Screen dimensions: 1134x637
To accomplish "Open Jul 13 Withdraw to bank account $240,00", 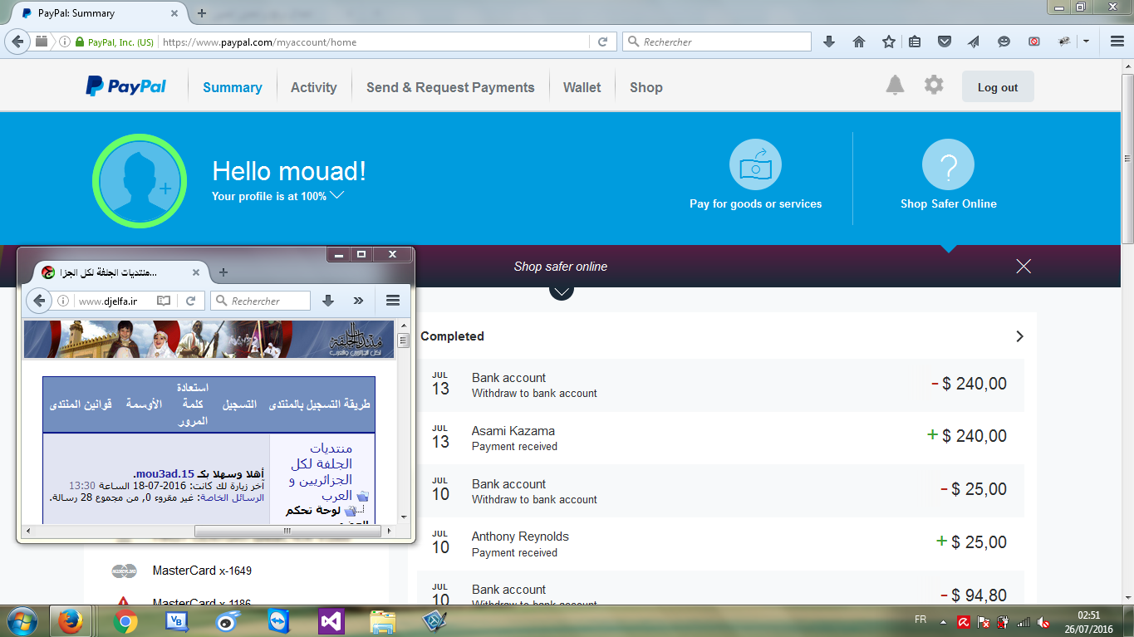I will point(720,385).
